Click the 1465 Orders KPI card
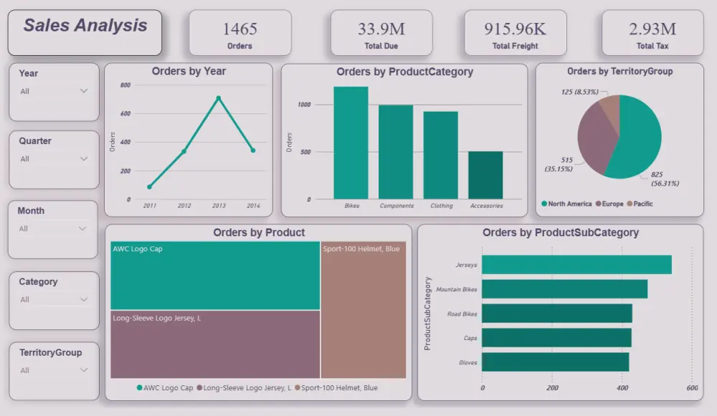The height and width of the screenshot is (416, 717). [x=239, y=32]
